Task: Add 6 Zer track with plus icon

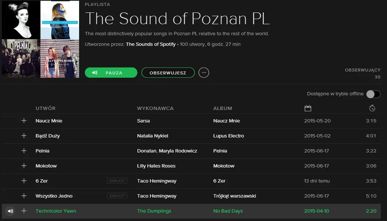Action: (24, 181)
